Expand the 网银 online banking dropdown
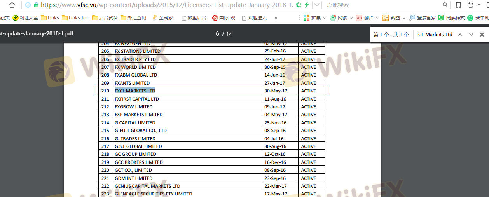The image size is (489, 197). [x=351, y=18]
